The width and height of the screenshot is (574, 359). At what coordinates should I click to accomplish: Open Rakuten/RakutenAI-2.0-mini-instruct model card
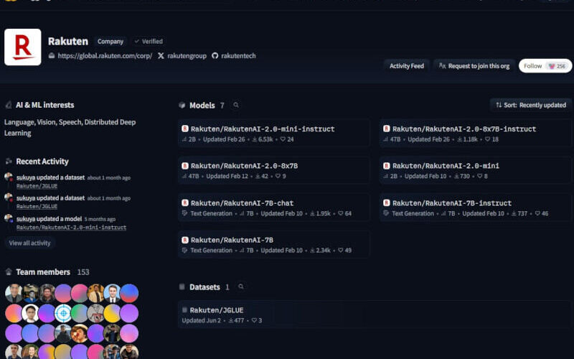click(x=274, y=133)
